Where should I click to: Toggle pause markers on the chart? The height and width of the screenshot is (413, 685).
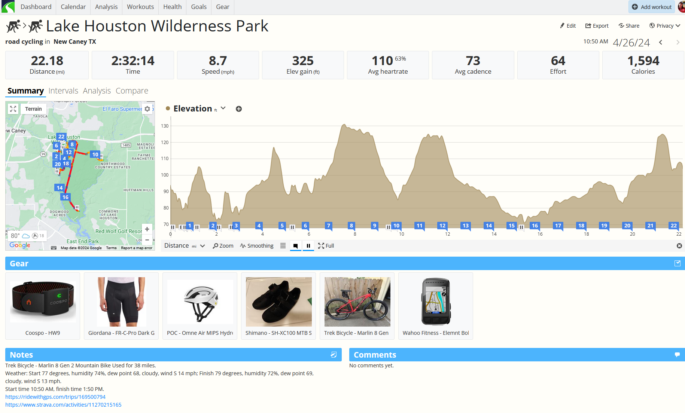(x=308, y=246)
